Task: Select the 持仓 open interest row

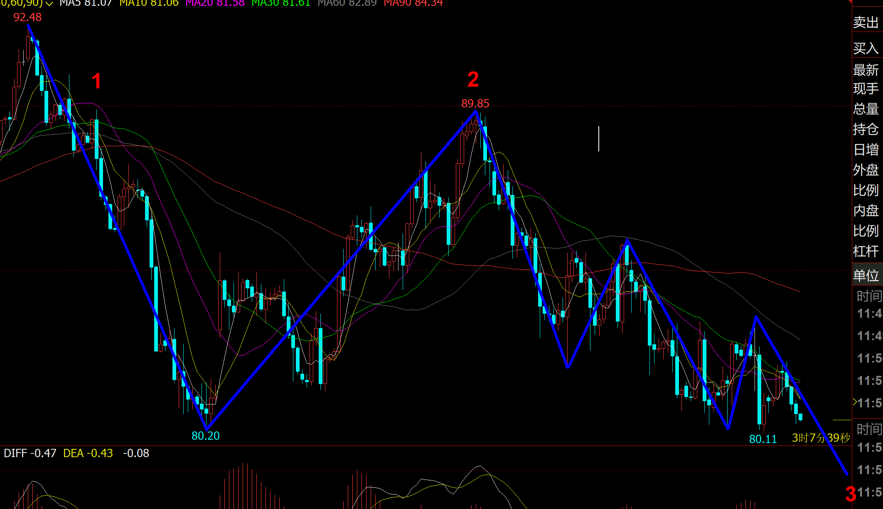Action: pos(866,129)
